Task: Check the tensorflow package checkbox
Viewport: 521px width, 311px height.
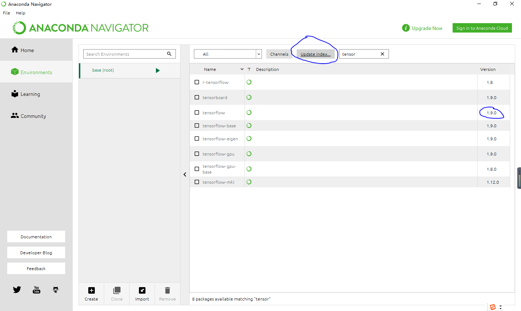Action: click(197, 112)
